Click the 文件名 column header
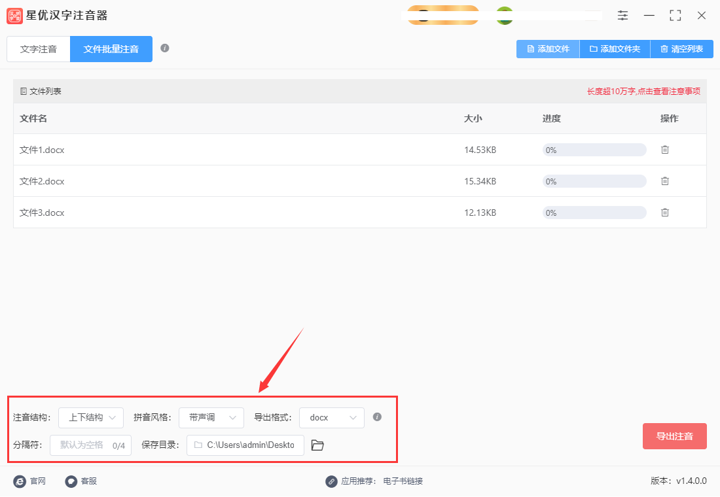 33,118
